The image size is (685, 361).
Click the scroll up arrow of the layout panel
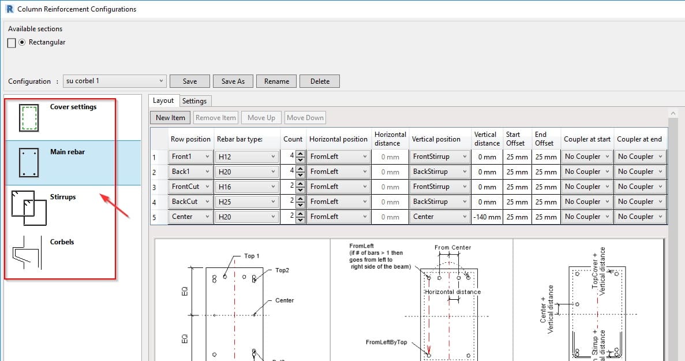[673, 114]
